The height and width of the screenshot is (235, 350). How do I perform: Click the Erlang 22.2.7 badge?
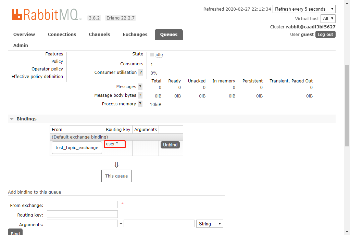120,18
